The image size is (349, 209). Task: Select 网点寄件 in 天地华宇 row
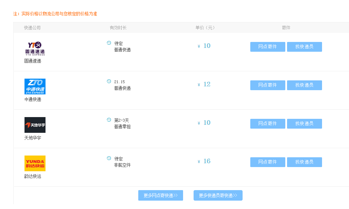coord(267,124)
